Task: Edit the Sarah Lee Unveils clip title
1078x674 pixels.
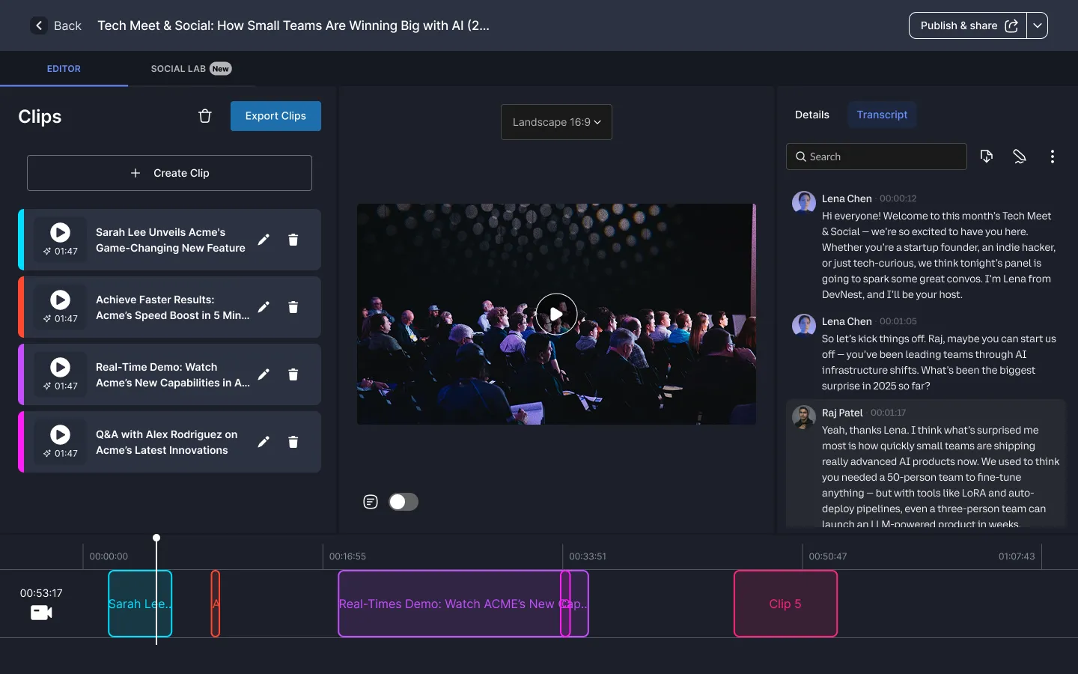Action: (264, 240)
